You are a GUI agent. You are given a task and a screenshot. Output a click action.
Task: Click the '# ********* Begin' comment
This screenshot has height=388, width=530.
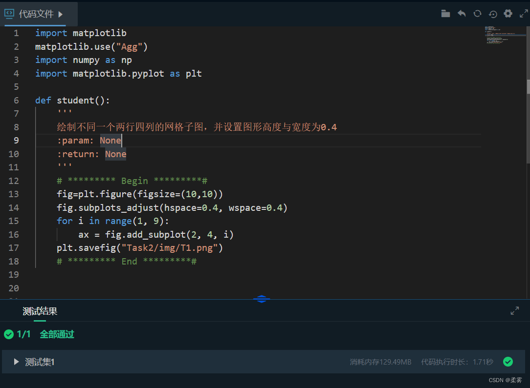pyautogui.click(x=132, y=181)
